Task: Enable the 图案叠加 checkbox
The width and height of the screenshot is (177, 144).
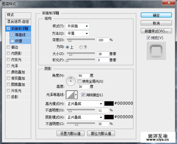Action: [8, 84]
